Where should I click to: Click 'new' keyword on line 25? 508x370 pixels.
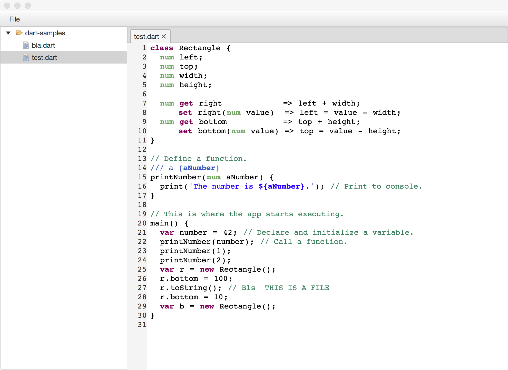click(207, 269)
